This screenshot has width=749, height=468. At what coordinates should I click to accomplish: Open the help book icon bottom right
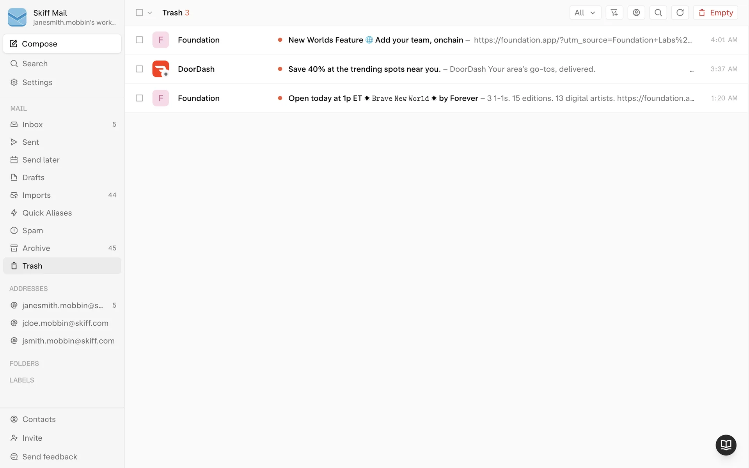tap(726, 445)
